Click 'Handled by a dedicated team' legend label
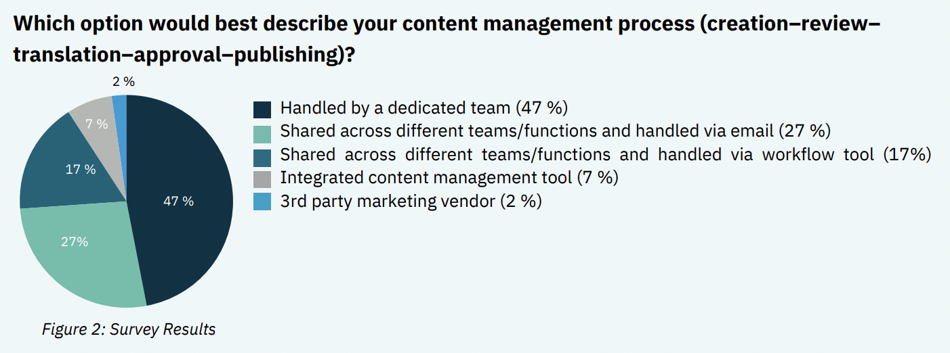The height and width of the screenshot is (353, 950). tap(395, 108)
